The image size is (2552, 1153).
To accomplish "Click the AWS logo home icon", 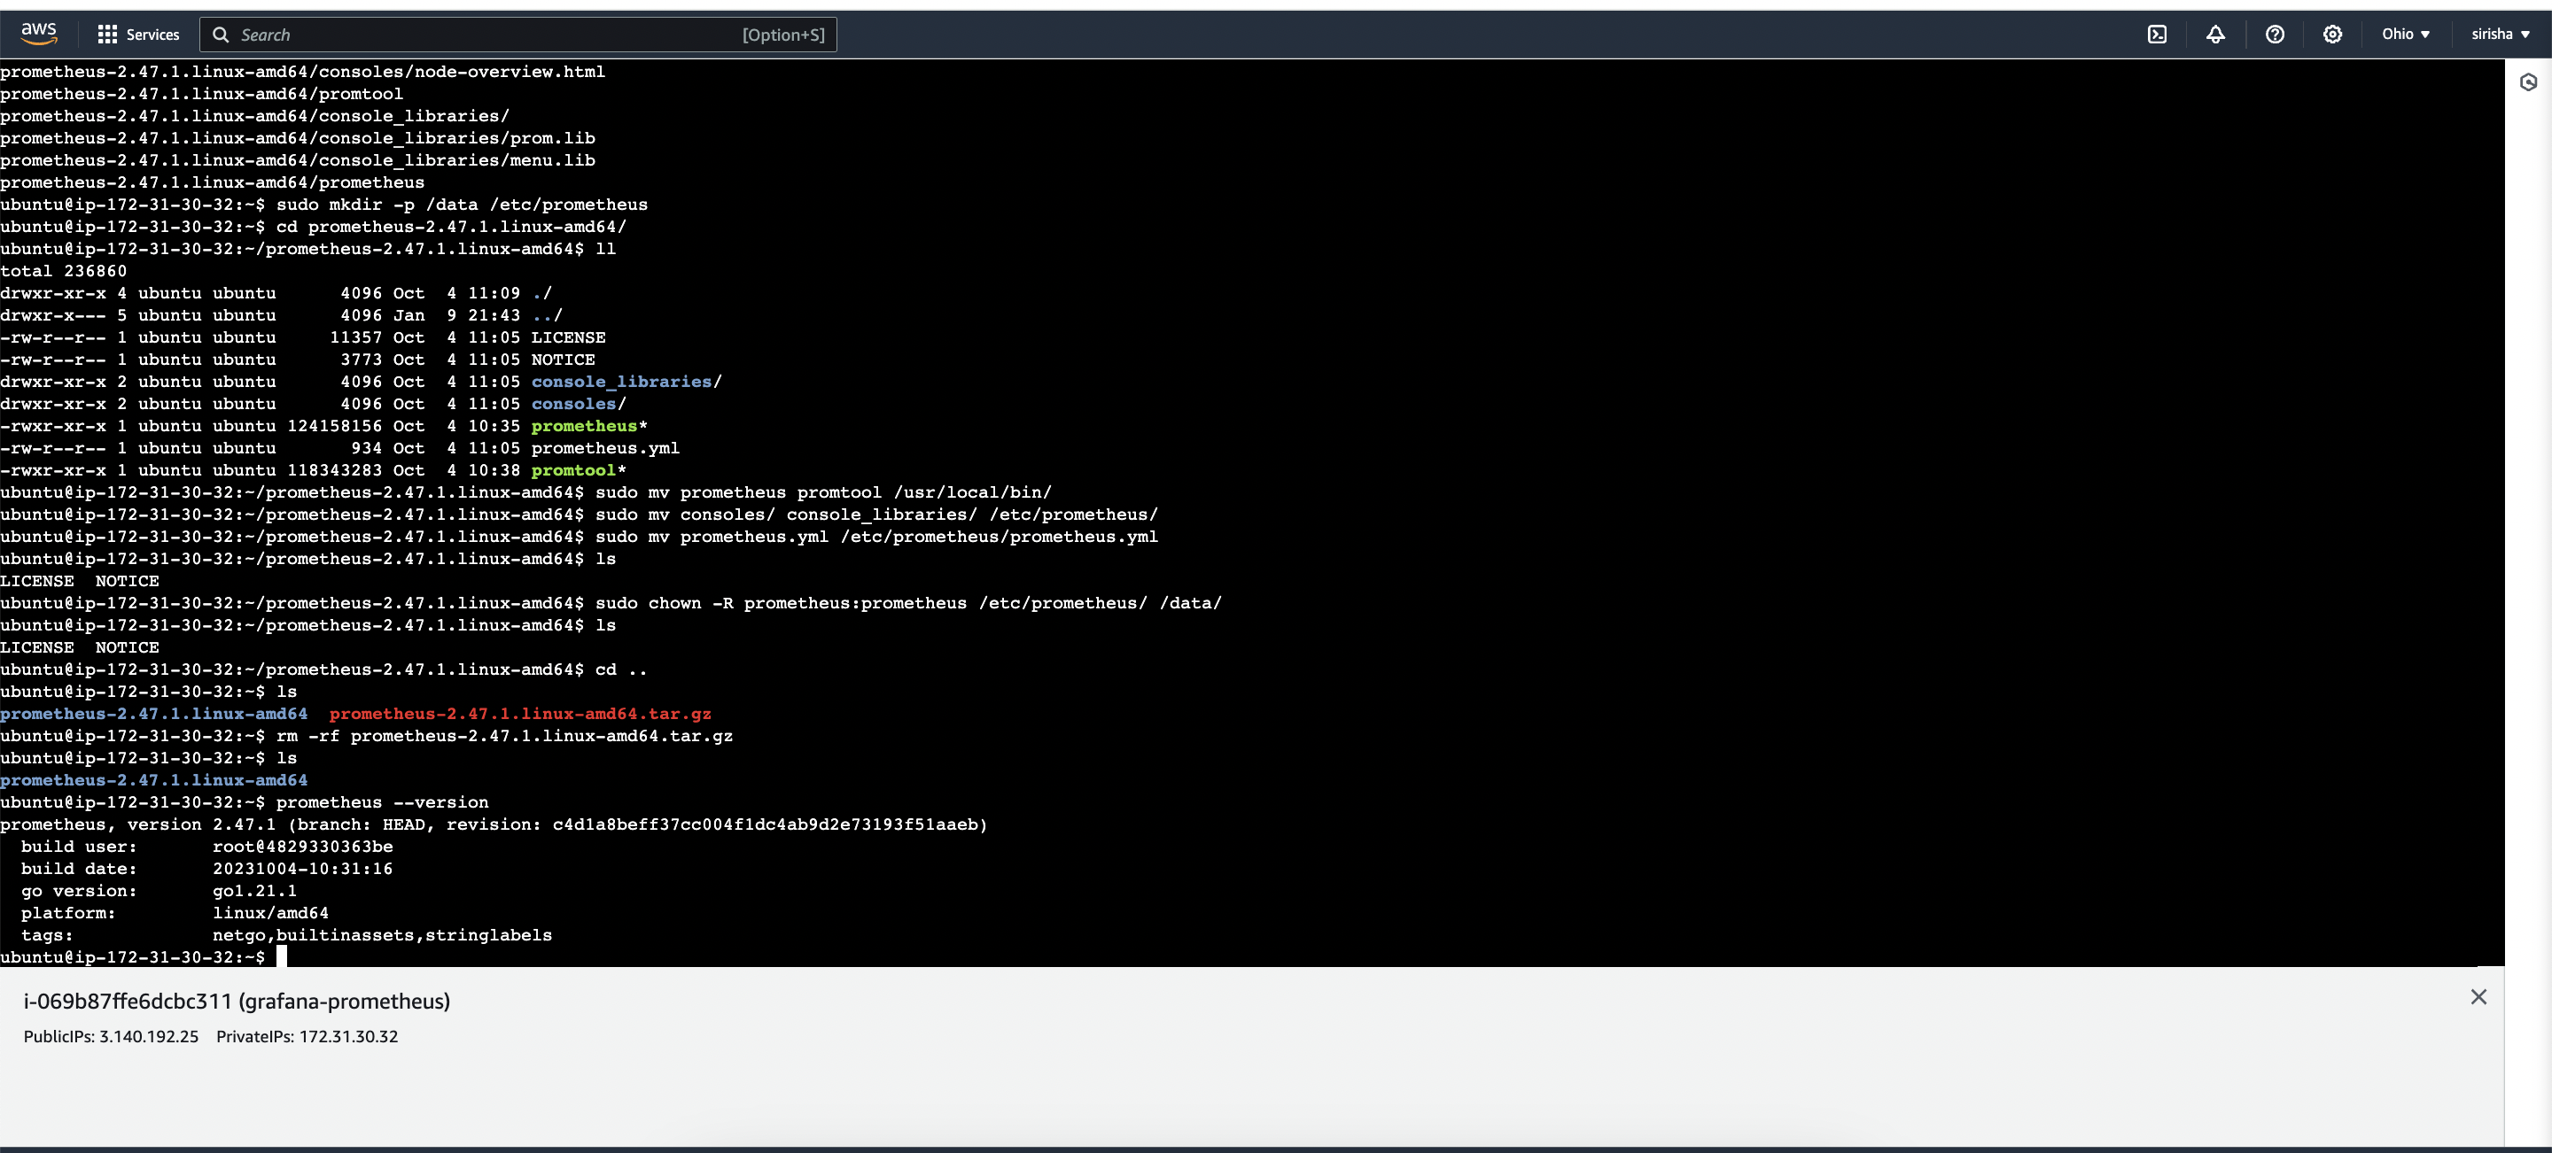I will pos(39,33).
